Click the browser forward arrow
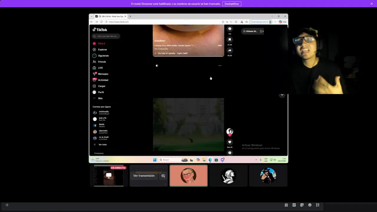This screenshot has width=377, height=212. [x=96, y=22]
